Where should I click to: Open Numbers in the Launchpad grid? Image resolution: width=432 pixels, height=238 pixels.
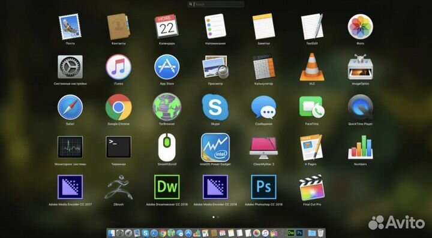tap(360, 147)
